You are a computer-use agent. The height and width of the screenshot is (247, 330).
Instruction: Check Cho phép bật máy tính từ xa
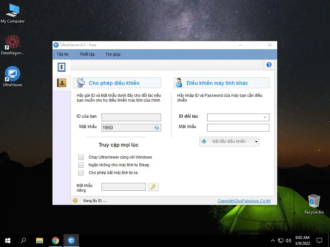81,173
